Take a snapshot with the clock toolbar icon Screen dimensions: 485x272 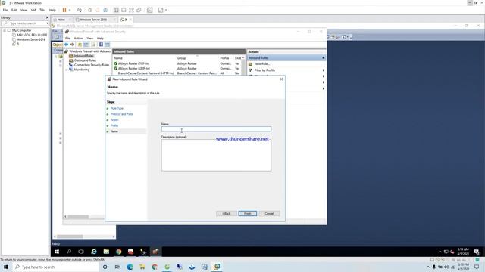(89, 10)
